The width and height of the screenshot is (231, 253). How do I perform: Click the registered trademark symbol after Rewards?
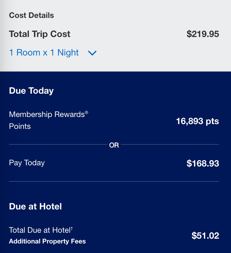(x=86, y=112)
